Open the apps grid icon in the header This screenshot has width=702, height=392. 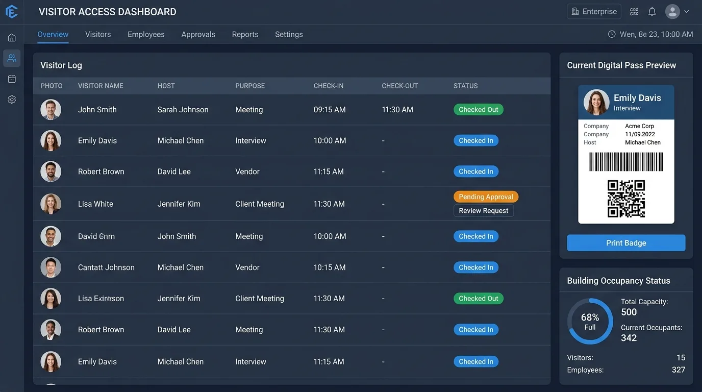pyautogui.click(x=634, y=12)
